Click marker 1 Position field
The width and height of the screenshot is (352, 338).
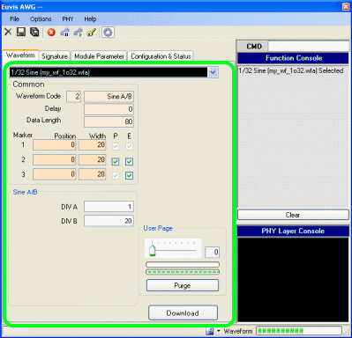pos(55,145)
